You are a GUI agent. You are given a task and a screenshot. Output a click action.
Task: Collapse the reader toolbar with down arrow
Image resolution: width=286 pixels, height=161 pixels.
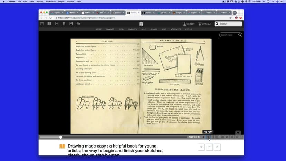pos(238,133)
